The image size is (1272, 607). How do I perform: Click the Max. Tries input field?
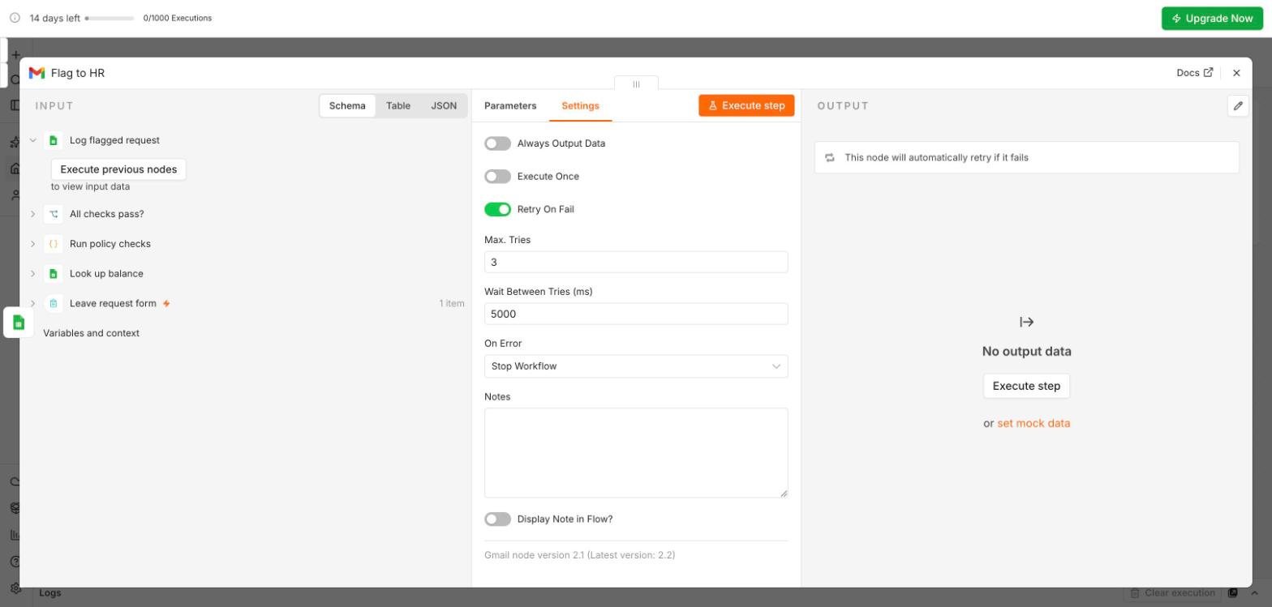click(x=636, y=263)
